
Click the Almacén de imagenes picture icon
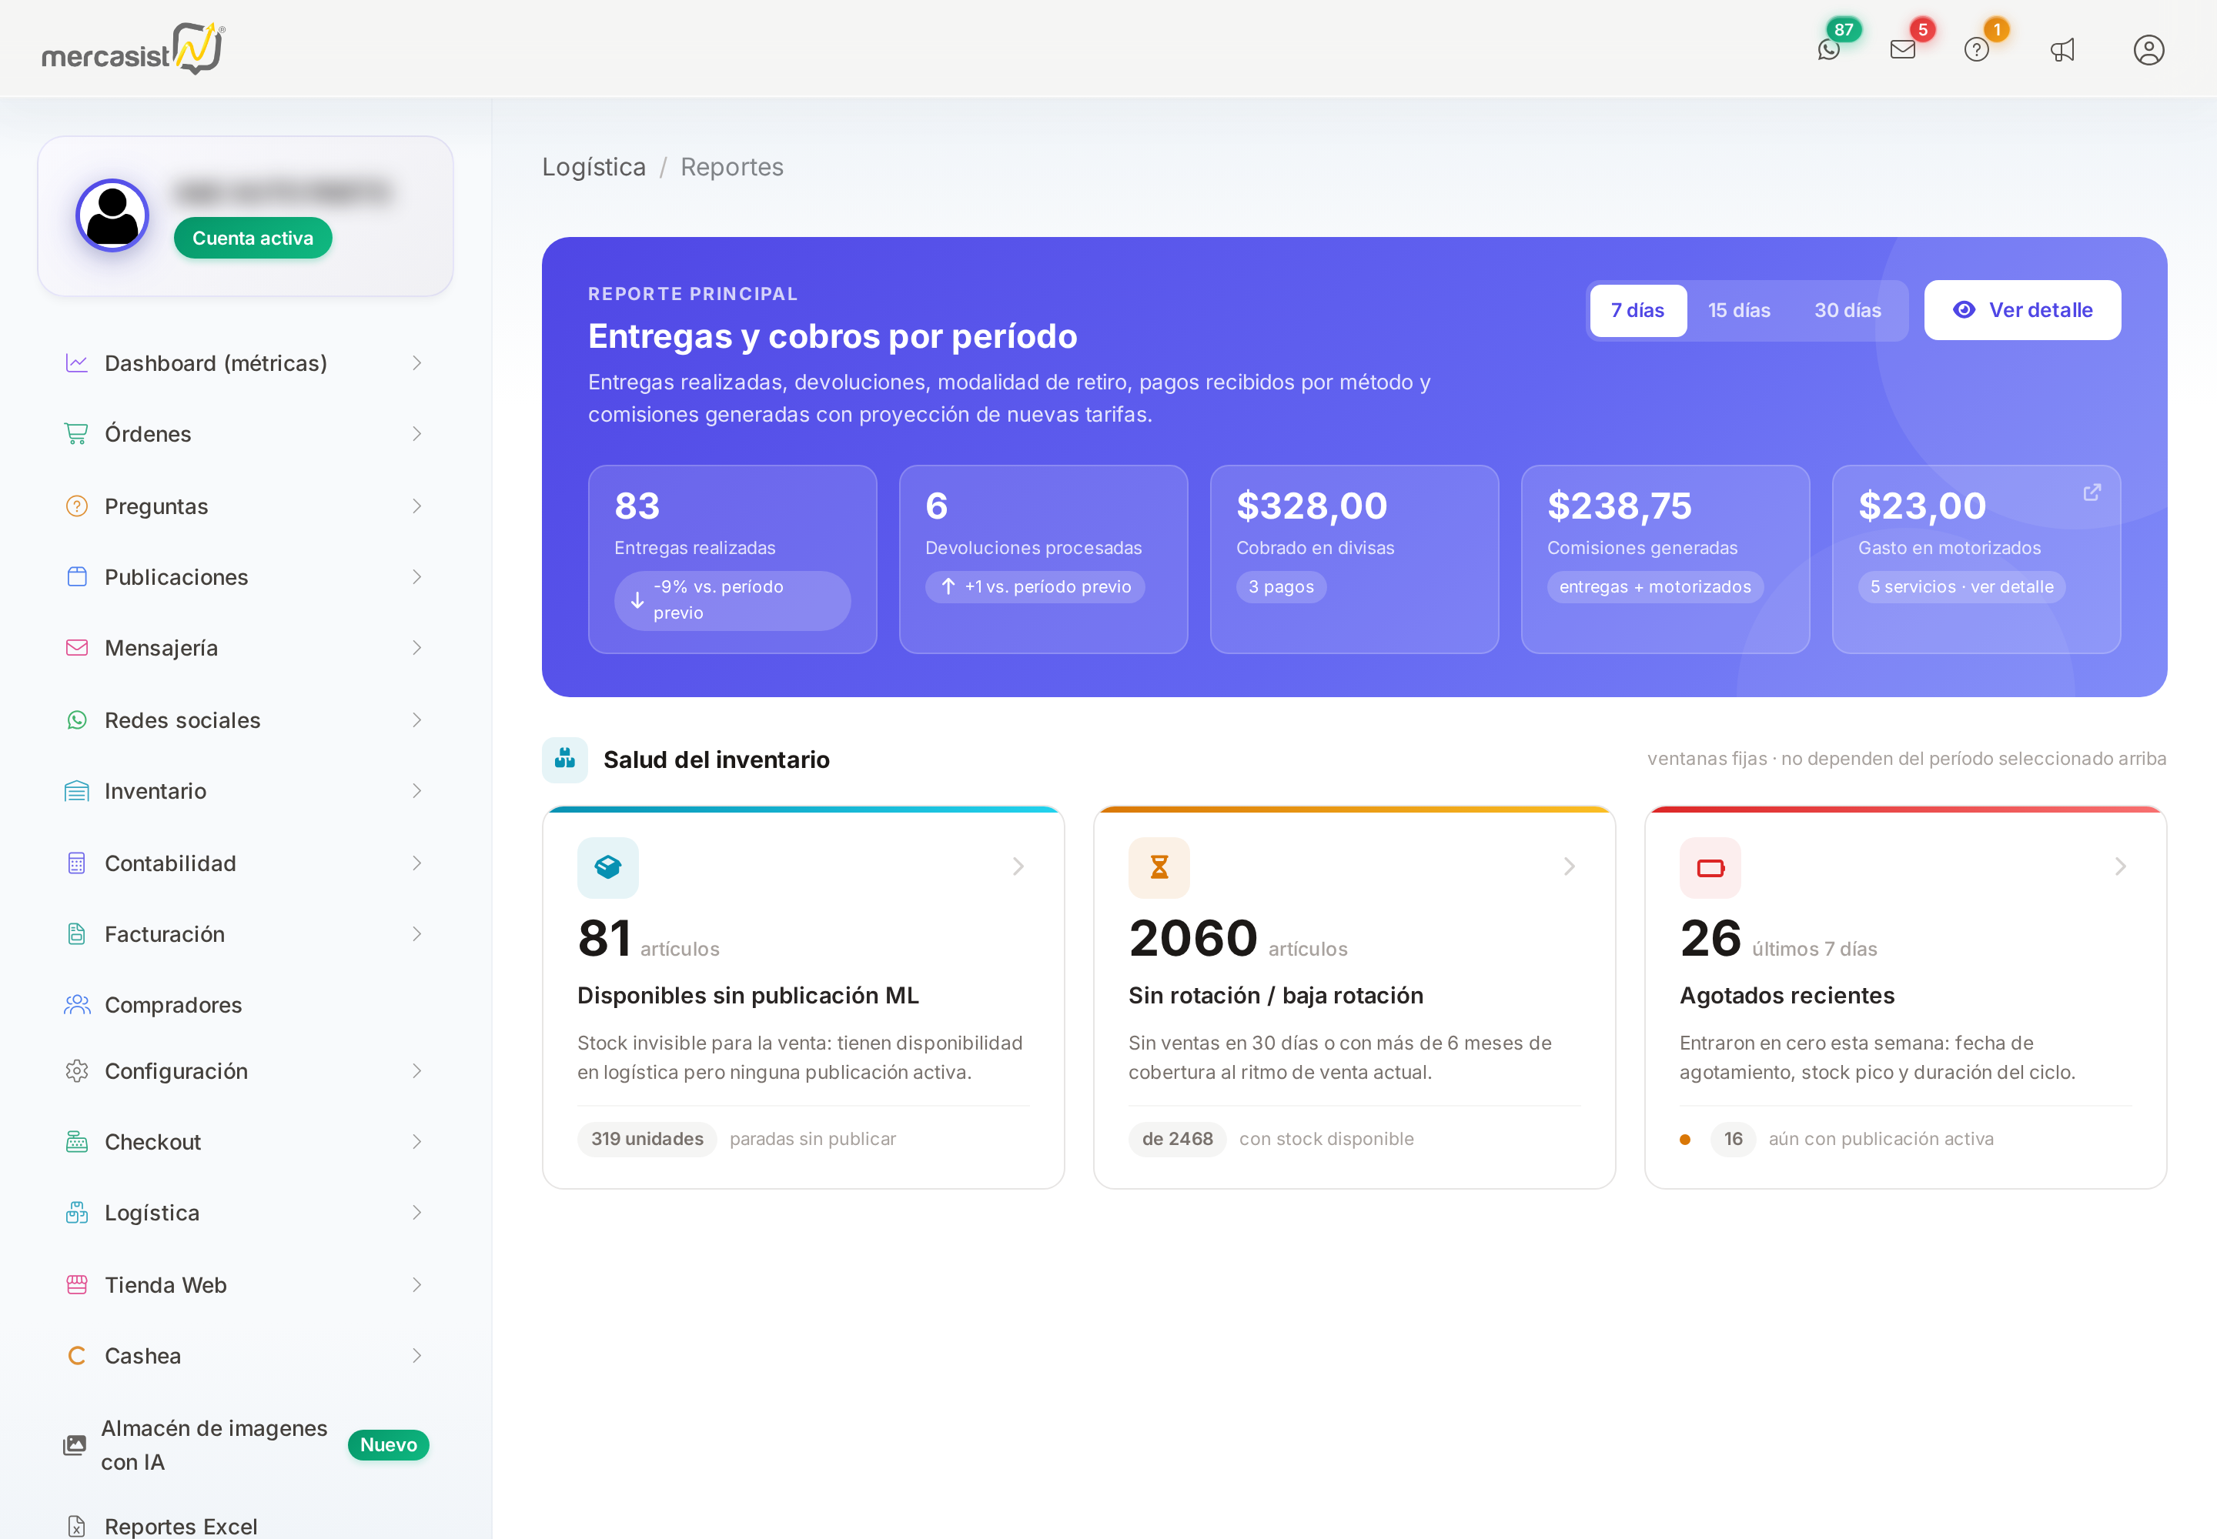pos(75,1444)
